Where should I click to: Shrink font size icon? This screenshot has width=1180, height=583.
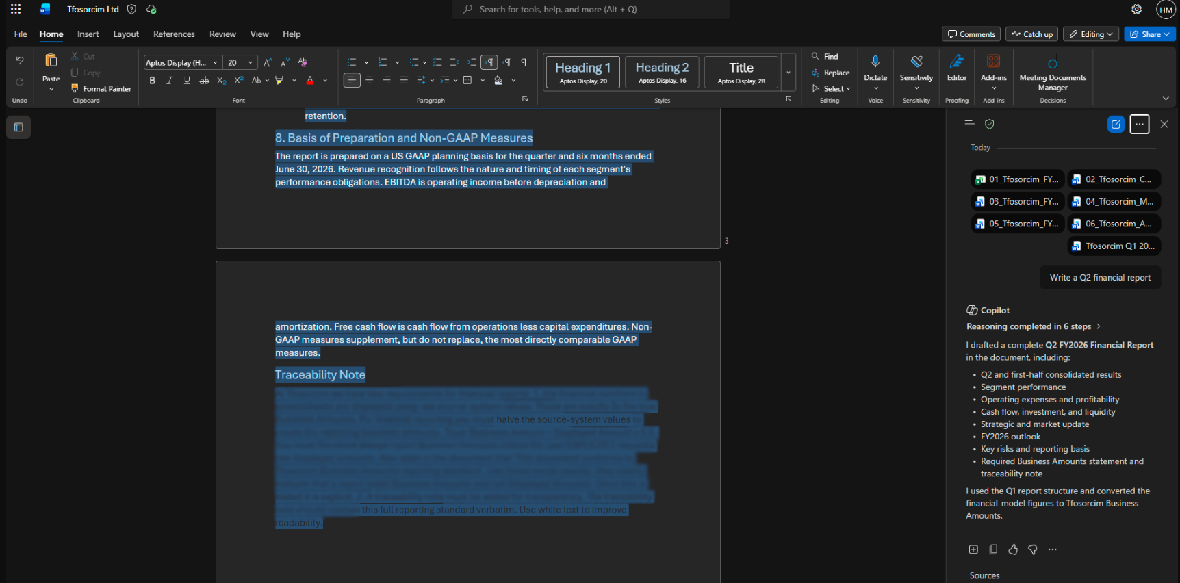(285, 62)
